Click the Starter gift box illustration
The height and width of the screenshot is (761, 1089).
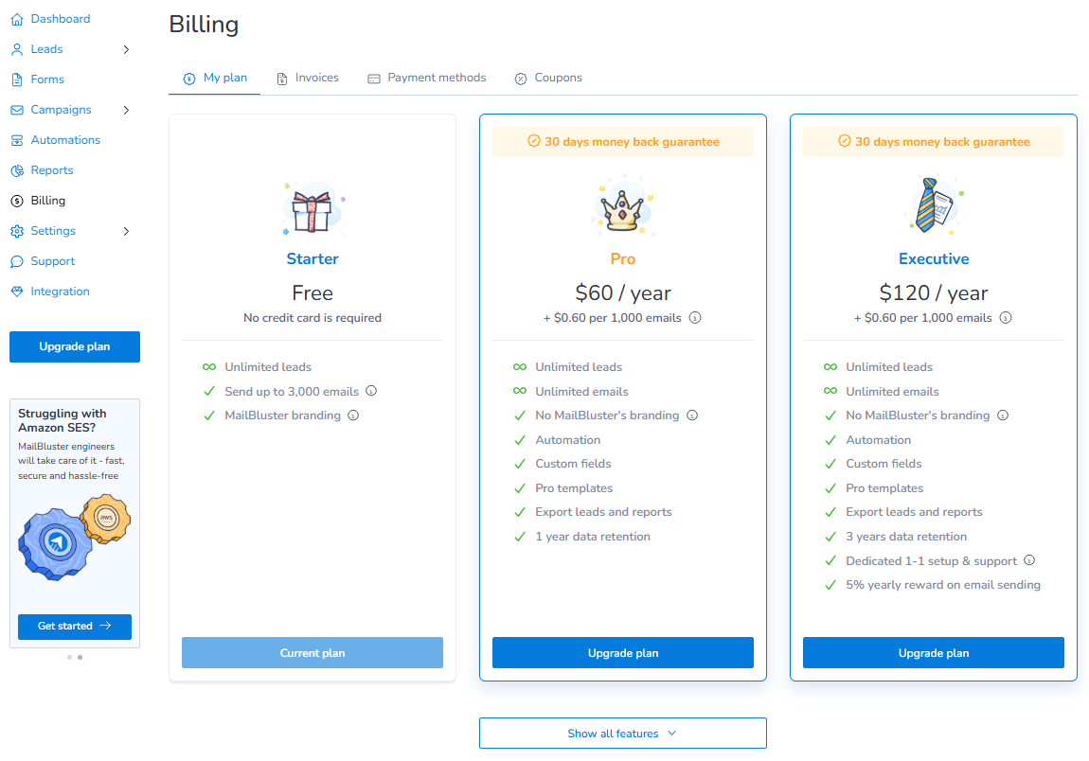pos(312,207)
